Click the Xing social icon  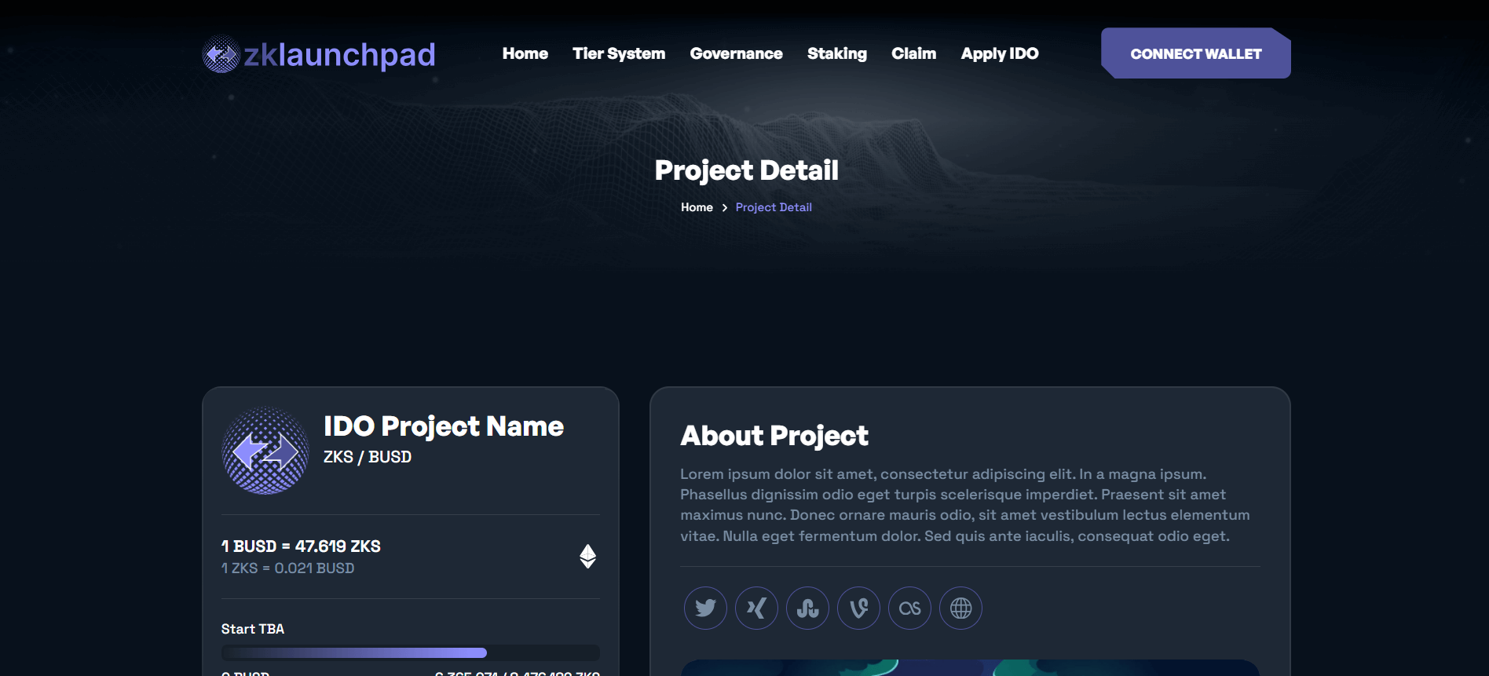click(x=756, y=608)
